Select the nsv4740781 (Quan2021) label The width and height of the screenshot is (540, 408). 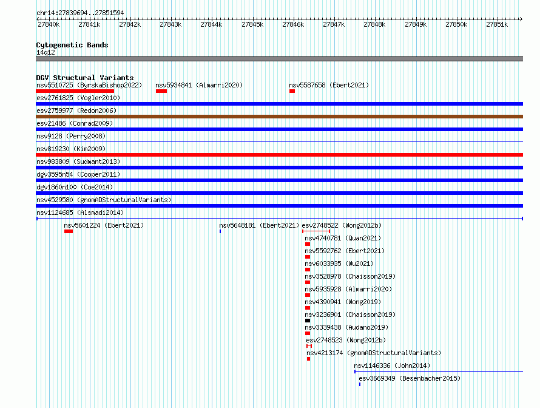343,238
